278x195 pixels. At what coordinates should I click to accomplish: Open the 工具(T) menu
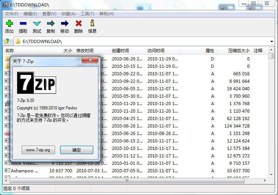87,14
